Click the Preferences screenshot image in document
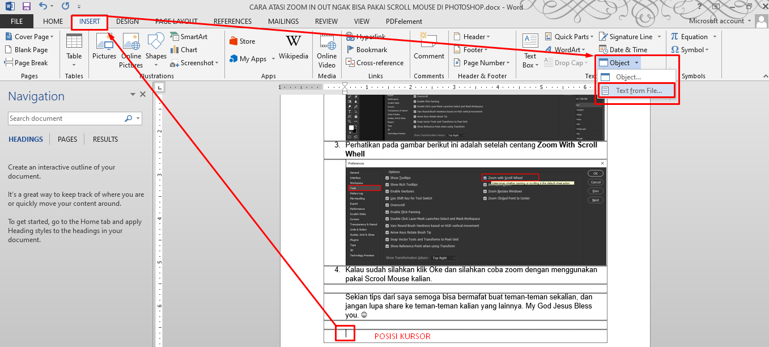 click(x=476, y=213)
